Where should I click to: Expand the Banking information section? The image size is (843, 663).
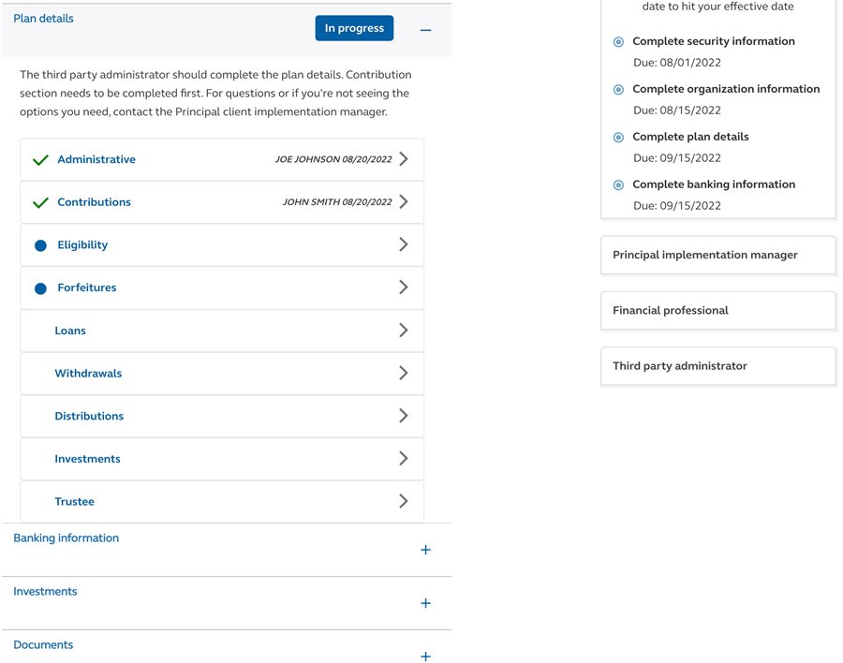pos(425,550)
